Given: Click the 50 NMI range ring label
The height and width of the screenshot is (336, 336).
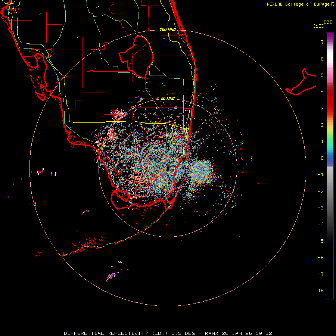Looking at the screenshot, I should [x=168, y=99].
